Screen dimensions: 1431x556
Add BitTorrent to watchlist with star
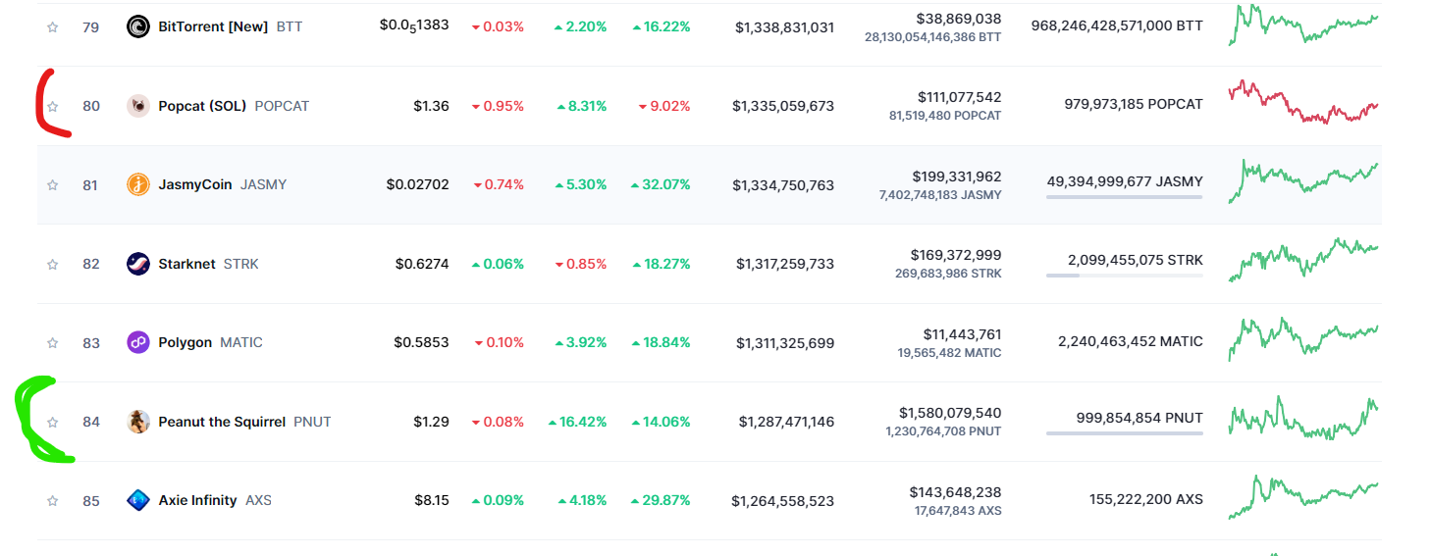53,27
